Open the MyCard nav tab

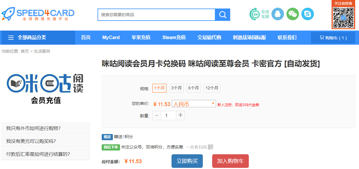coord(111,38)
